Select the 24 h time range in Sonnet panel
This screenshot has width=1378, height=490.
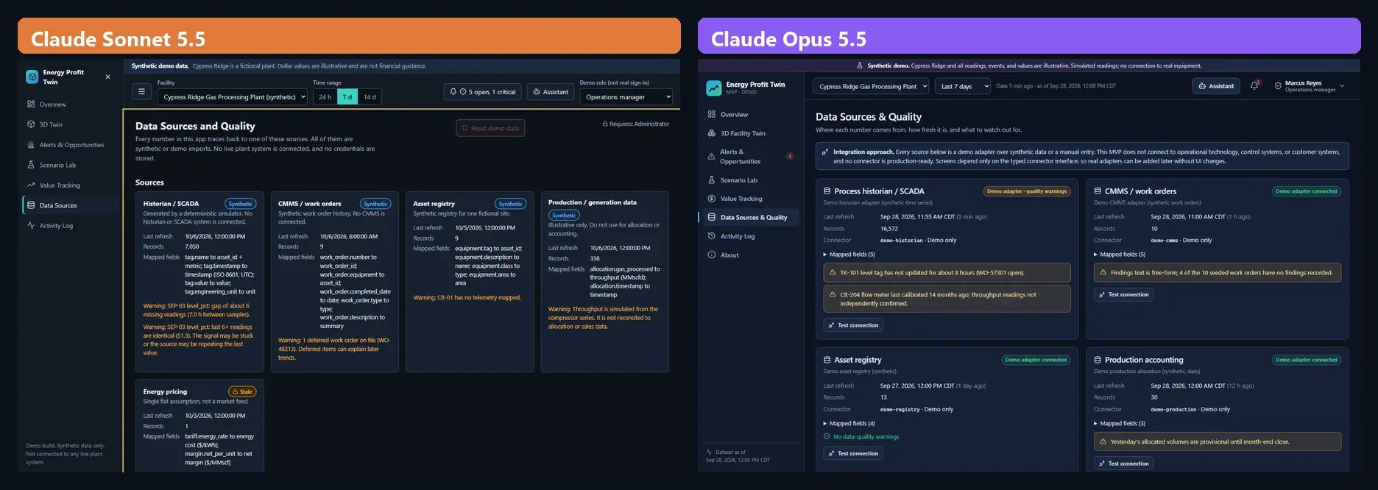[325, 96]
